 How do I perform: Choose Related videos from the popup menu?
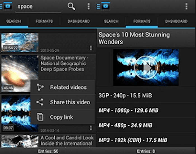pos(63,87)
